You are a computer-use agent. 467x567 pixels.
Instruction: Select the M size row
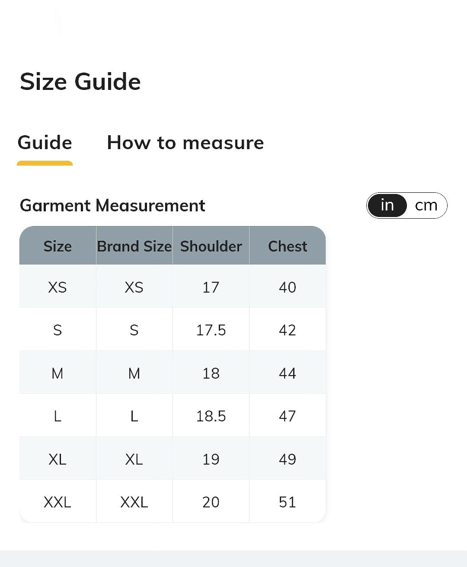173,373
